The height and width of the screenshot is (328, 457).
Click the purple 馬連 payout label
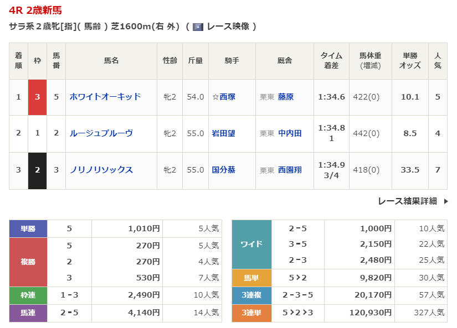(28, 313)
